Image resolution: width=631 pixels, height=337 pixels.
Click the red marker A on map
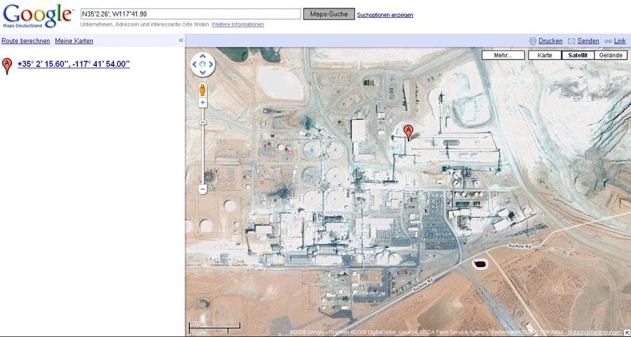[x=408, y=131]
